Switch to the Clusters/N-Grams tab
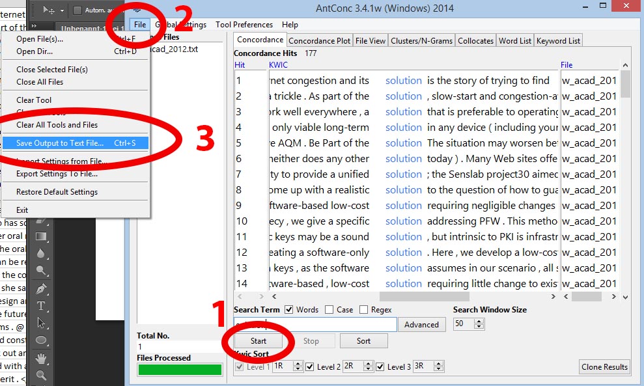644x386 pixels. [421, 40]
